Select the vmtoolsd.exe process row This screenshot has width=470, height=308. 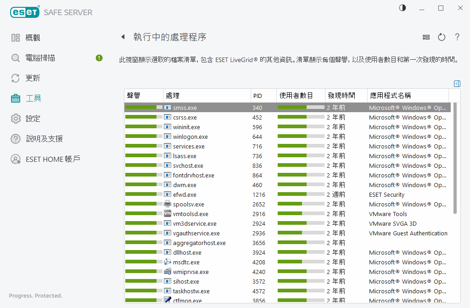[x=190, y=214]
